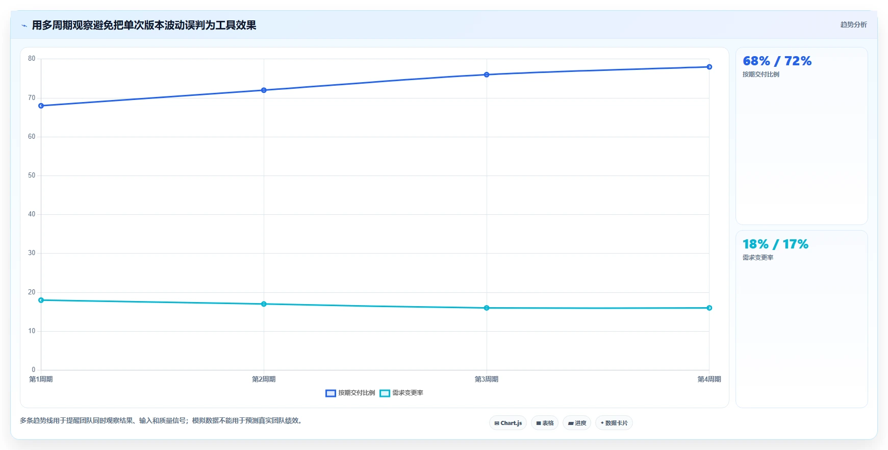Select the 需求变更率 data point at 第3周期

(487, 308)
